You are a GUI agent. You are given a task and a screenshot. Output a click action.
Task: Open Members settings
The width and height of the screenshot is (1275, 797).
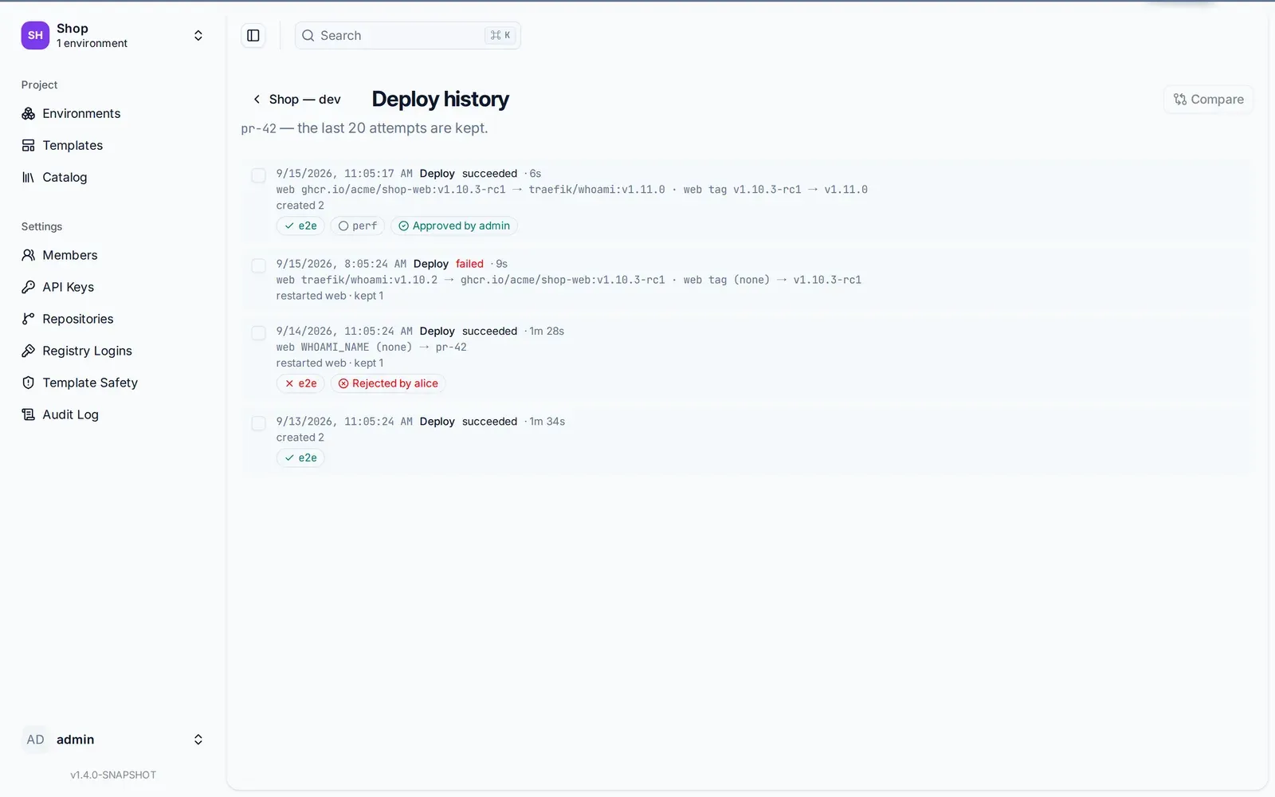click(x=113, y=255)
